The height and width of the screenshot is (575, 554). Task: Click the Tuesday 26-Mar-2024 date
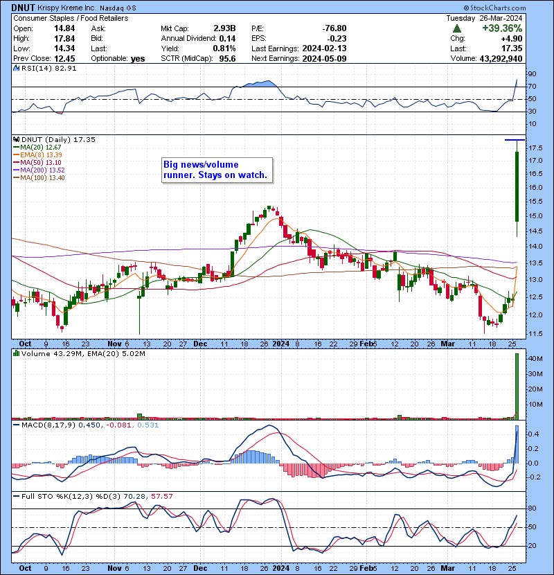click(484, 18)
